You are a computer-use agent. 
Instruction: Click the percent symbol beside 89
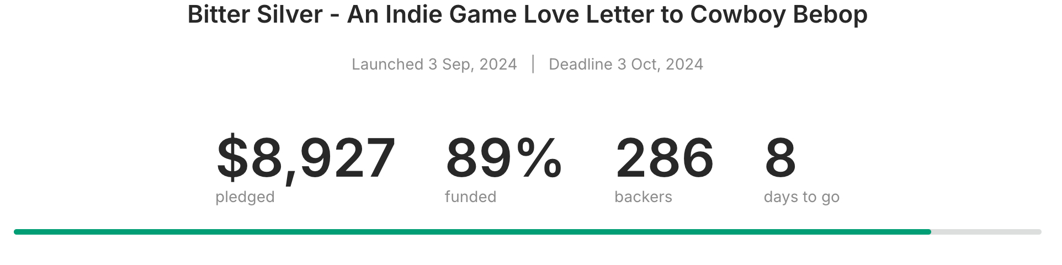[x=539, y=159]
